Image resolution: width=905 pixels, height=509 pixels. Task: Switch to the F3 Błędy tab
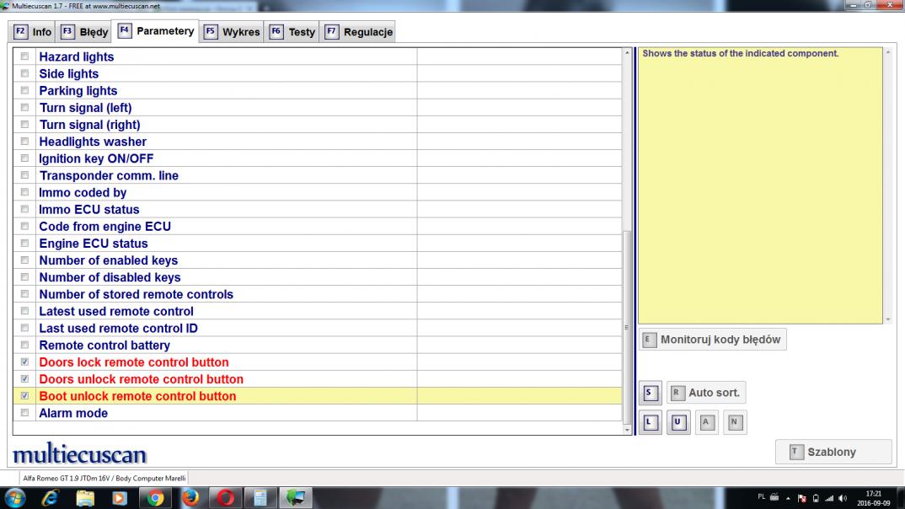click(84, 32)
